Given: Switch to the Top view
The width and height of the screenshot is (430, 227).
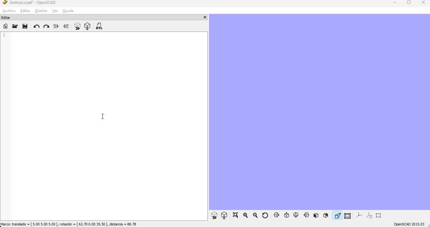Looking at the screenshot, I should (287, 215).
